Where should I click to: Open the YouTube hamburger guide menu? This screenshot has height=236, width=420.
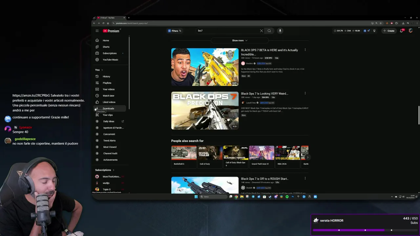(97, 31)
